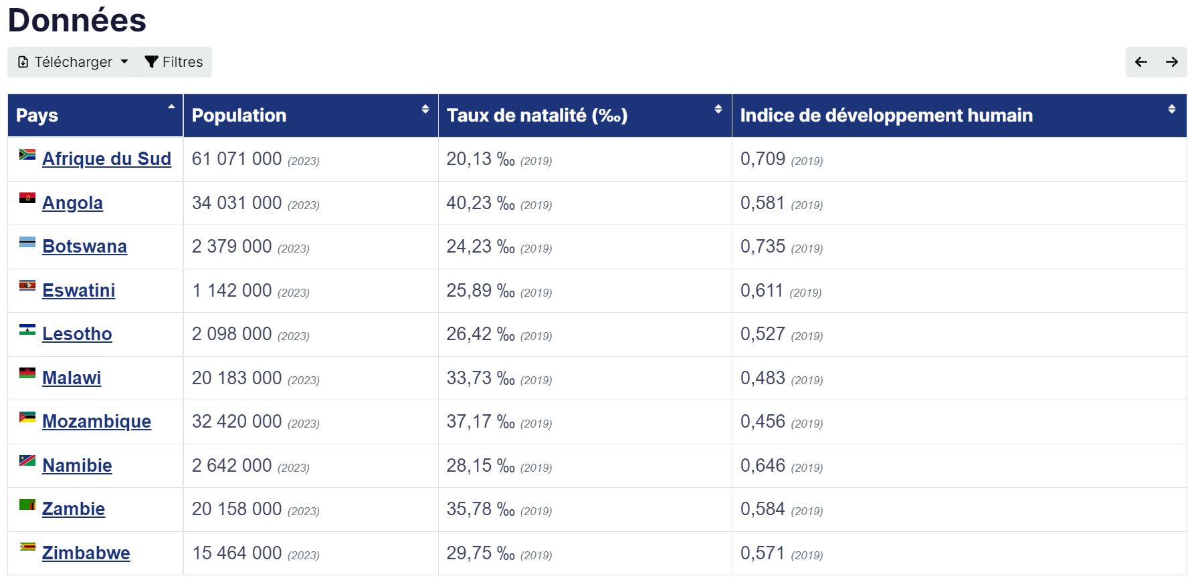Image resolution: width=1196 pixels, height=582 pixels.
Task: Open the Zimbabwe link
Action: coord(86,553)
